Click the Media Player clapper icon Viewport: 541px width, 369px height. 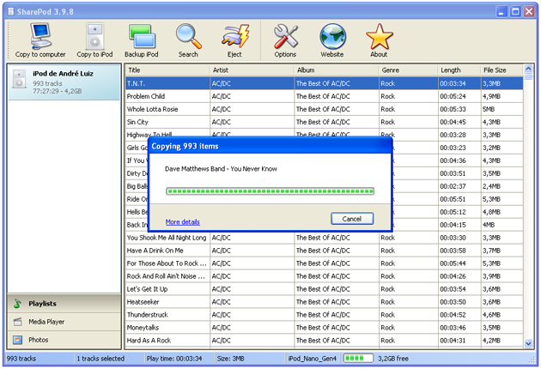[17, 322]
